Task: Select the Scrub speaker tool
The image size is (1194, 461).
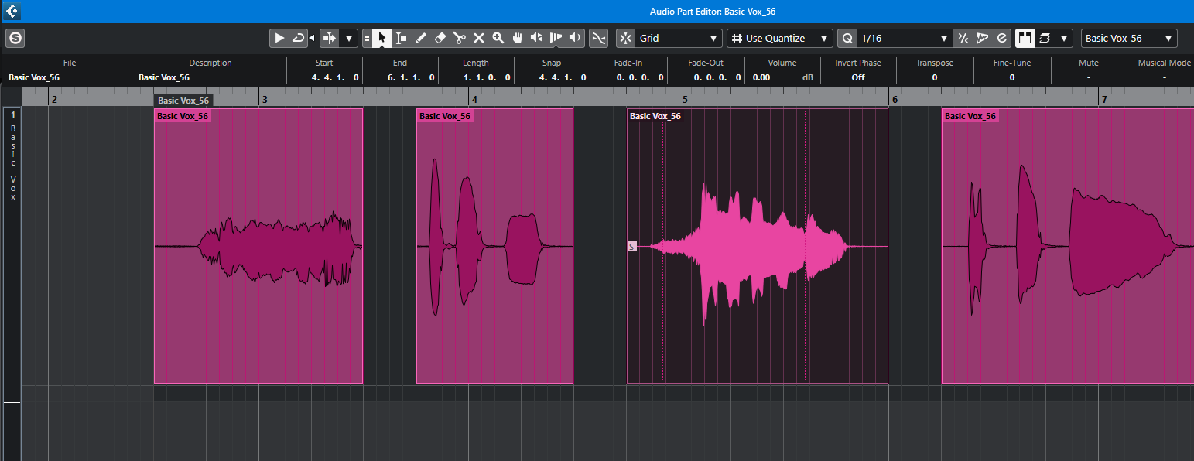Action: (536, 38)
